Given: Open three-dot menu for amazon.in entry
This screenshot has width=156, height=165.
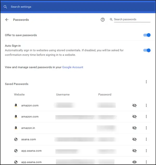Looking at the screenshot, I should tap(146, 128).
